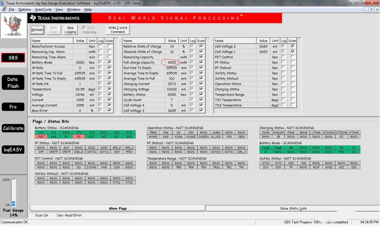Click the SUV flag in PF Status
This screenshot has width=380, height=226.
point(66,148)
